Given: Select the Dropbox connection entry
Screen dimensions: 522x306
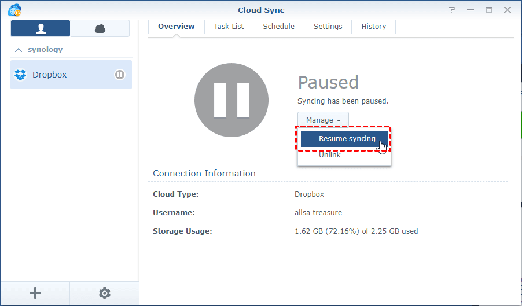Looking at the screenshot, I should tap(64, 75).
